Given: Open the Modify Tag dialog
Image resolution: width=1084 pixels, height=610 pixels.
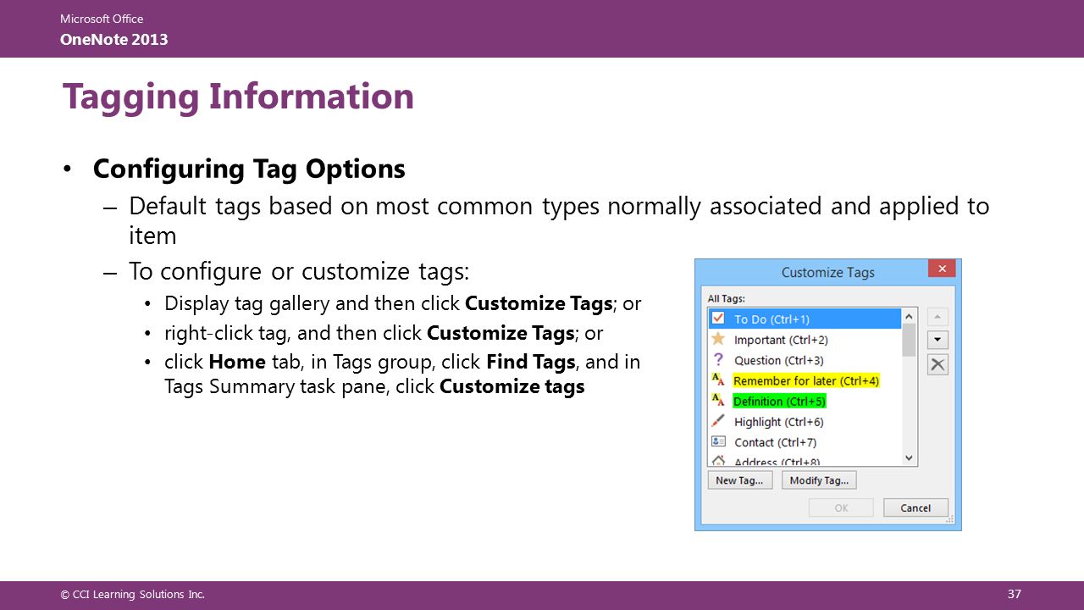Looking at the screenshot, I should [x=819, y=480].
